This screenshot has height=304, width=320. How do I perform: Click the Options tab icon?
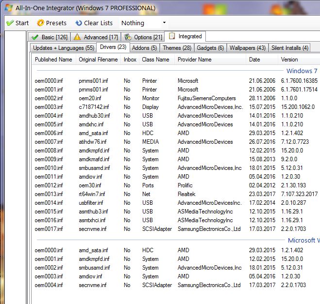point(128,37)
